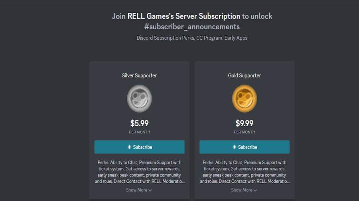Click the sparkle icon on Silver's Subscribe button
The height and width of the screenshot is (201, 359).
(x=129, y=147)
